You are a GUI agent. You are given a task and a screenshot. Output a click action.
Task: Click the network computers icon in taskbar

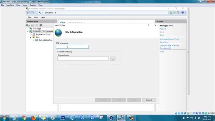coord(73,118)
